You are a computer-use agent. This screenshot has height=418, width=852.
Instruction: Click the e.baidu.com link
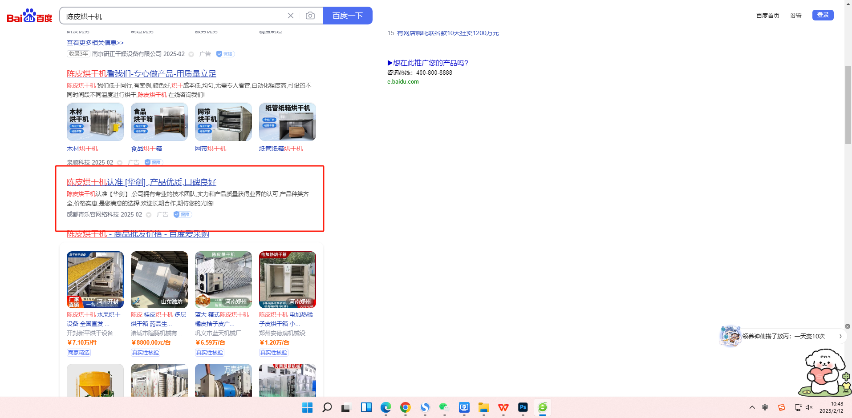pyautogui.click(x=403, y=82)
